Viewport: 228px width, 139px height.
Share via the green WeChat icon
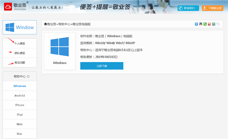coord(205,24)
